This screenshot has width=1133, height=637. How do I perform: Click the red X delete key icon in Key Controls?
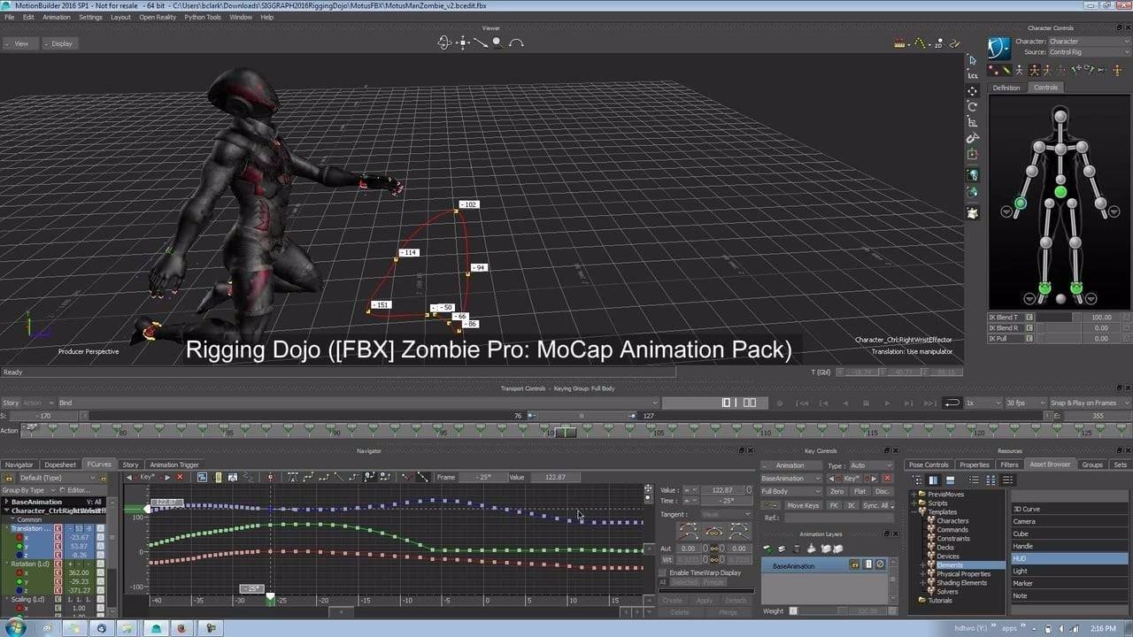tap(888, 479)
